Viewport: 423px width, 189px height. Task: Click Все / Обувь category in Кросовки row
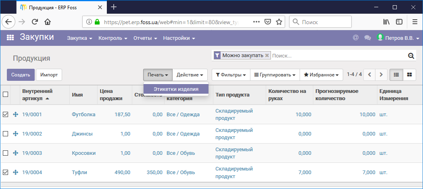pyautogui.click(x=181, y=153)
